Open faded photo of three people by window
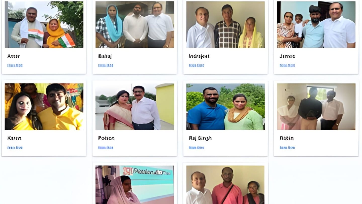This screenshot has height=204, width=362. point(316,107)
